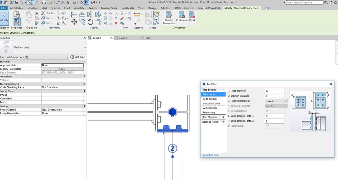Viewport: 338px width, 180px height.
Task: Collapse the Structural properties group
Action: (84, 62)
